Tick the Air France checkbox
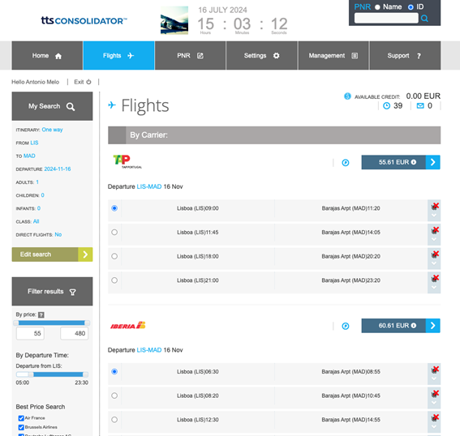 point(21,418)
